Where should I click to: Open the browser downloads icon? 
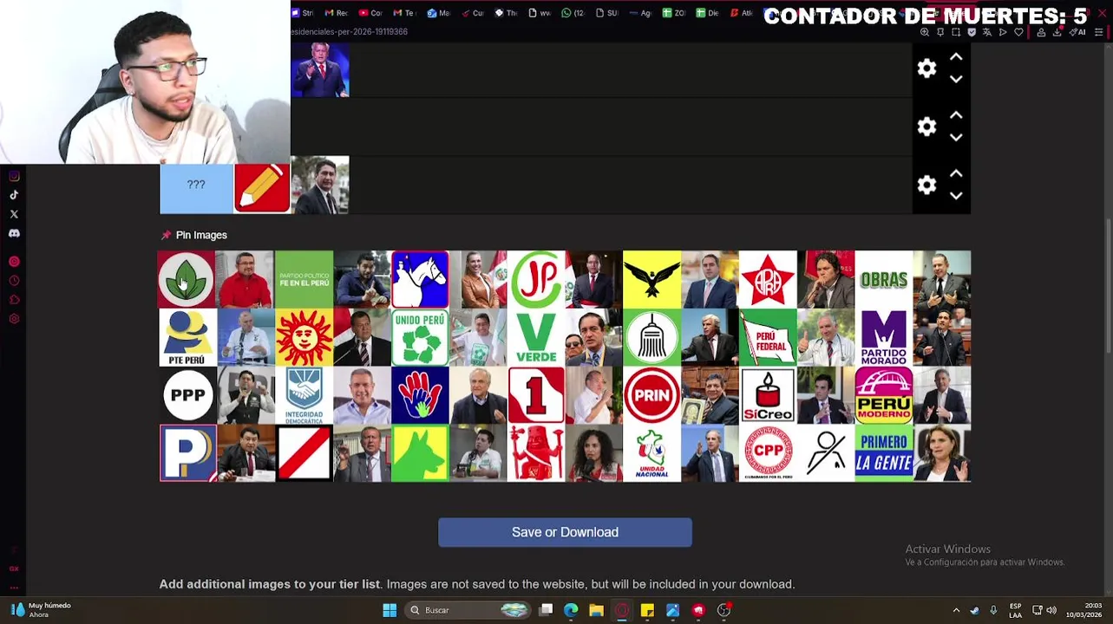point(1057,32)
